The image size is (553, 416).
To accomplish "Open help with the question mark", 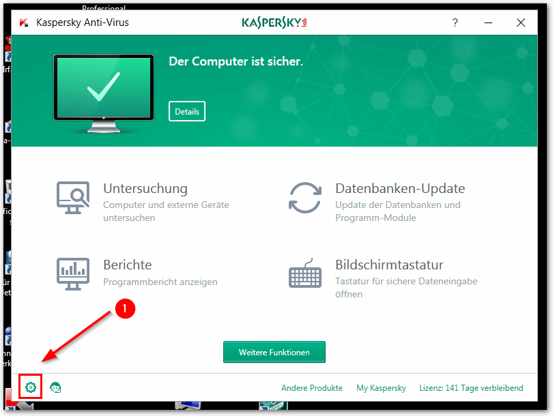I will tap(455, 23).
